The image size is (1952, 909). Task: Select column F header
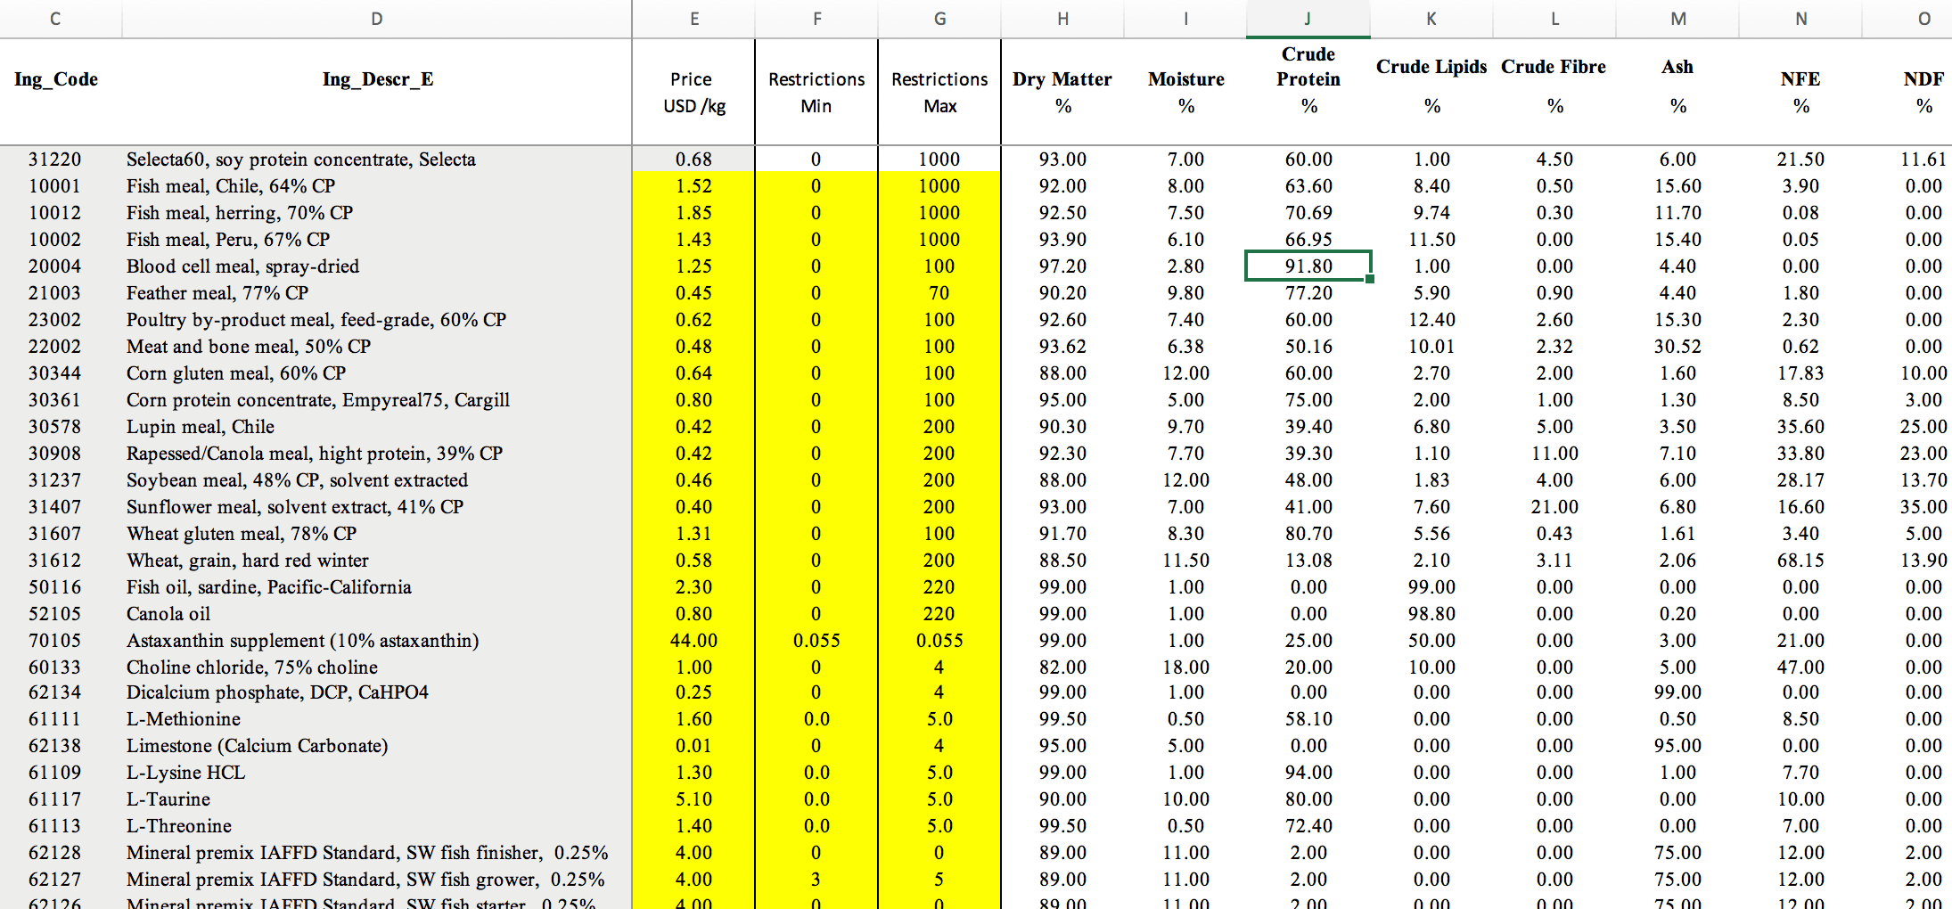[x=816, y=19]
